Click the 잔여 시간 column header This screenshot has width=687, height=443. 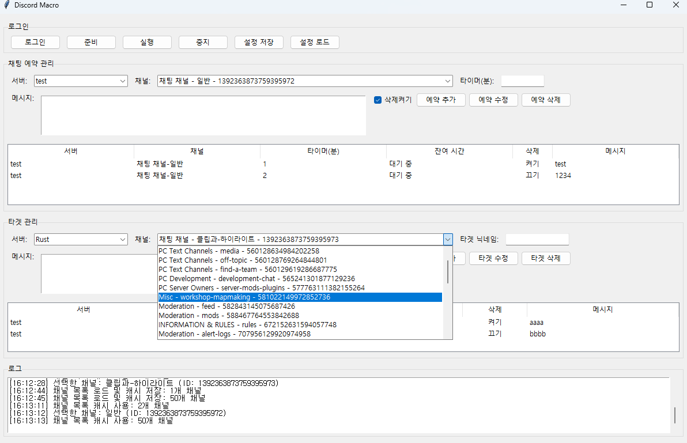pos(449,151)
